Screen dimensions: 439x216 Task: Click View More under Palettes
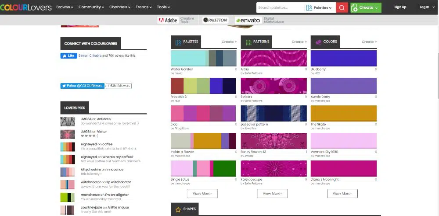click(x=202, y=193)
